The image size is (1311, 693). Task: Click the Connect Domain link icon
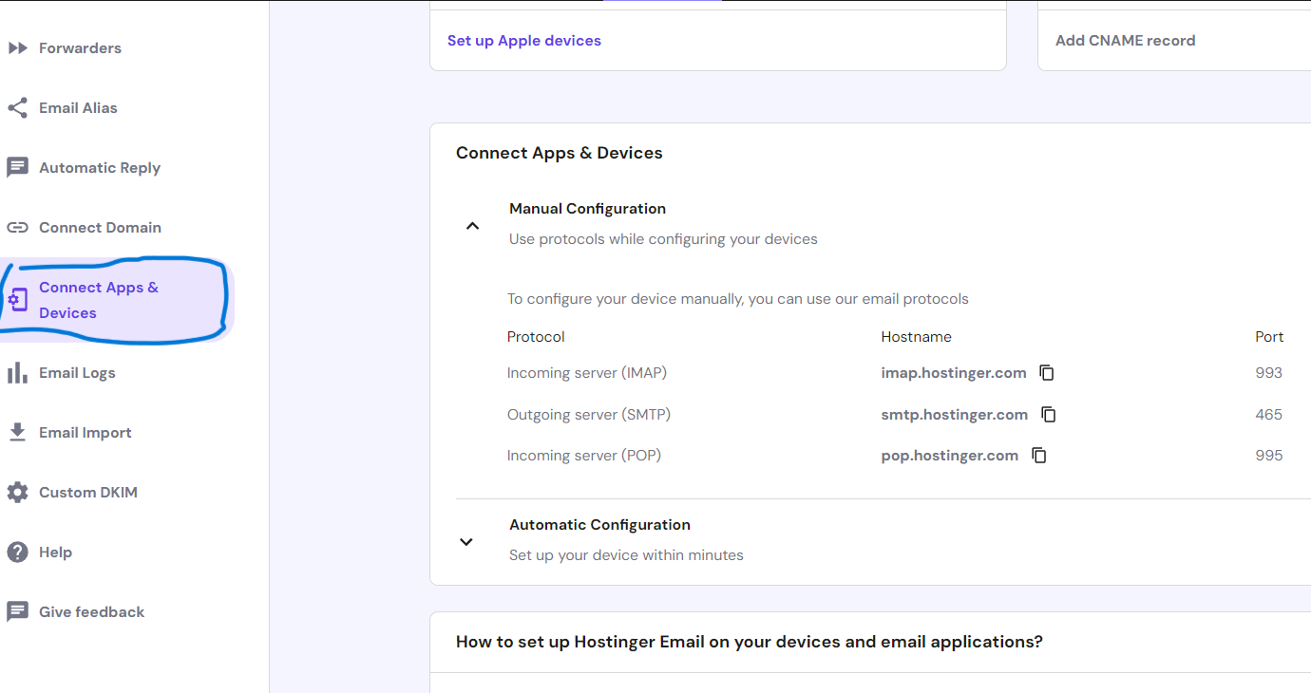17,228
